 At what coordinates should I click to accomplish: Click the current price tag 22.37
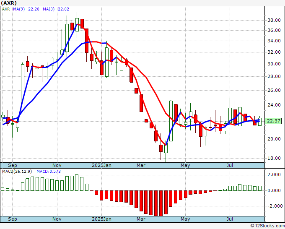(273, 121)
